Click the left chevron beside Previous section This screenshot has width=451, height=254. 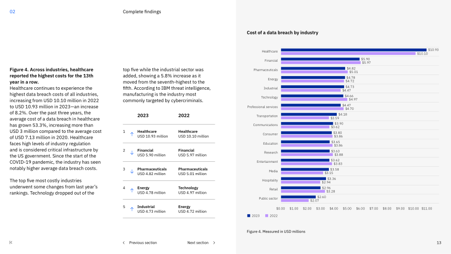(x=124, y=243)
